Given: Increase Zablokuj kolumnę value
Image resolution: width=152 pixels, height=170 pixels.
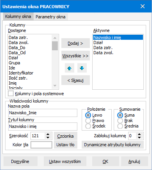Looking at the screenshot, I should tap(139, 135).
